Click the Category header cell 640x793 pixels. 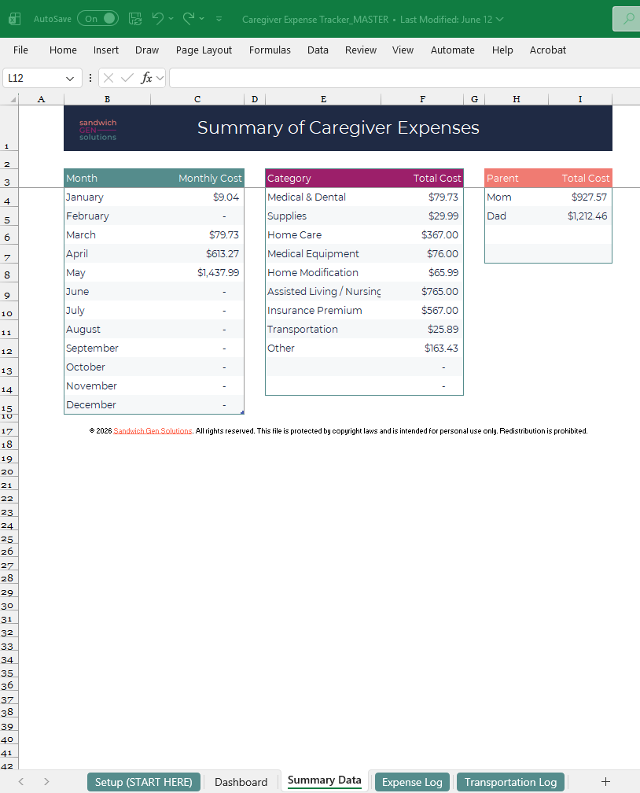point(323,178)
